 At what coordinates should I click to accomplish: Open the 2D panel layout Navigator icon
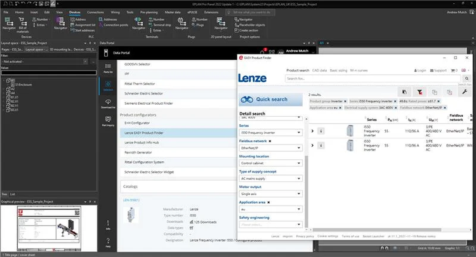click(x=221, y=23)
